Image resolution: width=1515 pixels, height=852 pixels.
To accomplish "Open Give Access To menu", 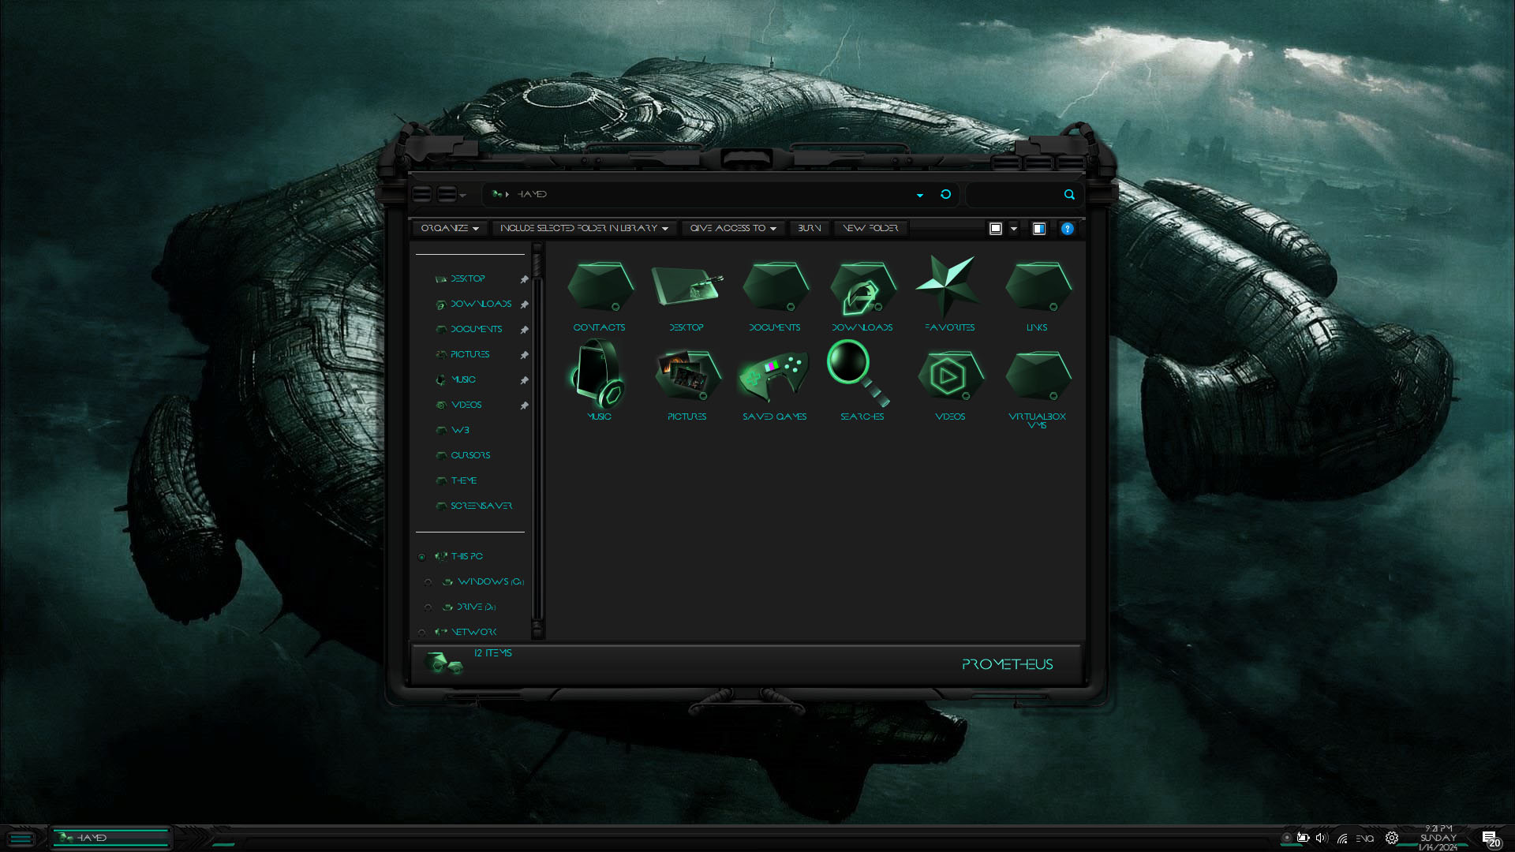I will coord(733,228).
